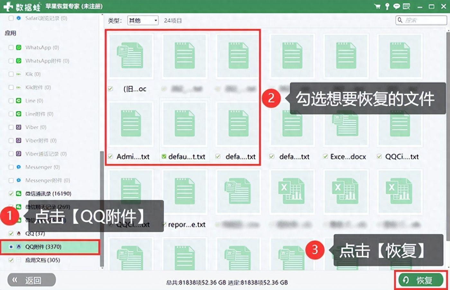Uncheck the Exce...docx file checkbox
Viewport: 450px width, 290px height.
click(325, 157)
